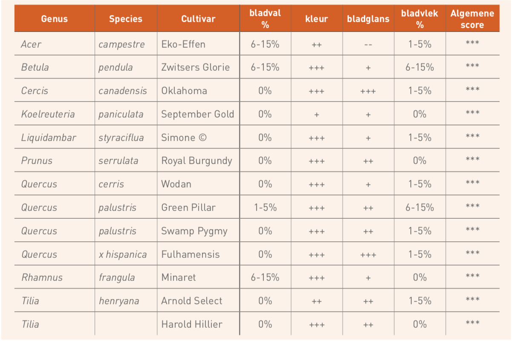
Task: Select the Green Pillar cultivar cell
Action: coord(198,208)
